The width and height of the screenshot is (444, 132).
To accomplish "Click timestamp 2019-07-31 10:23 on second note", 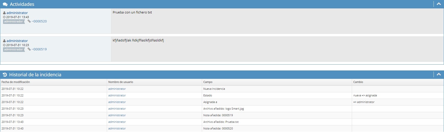I will point(17,45).
